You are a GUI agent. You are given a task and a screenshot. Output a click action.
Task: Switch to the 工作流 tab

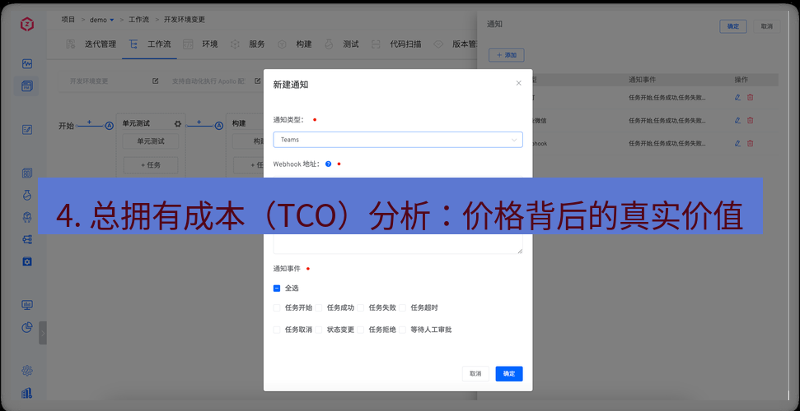[159, 44]
